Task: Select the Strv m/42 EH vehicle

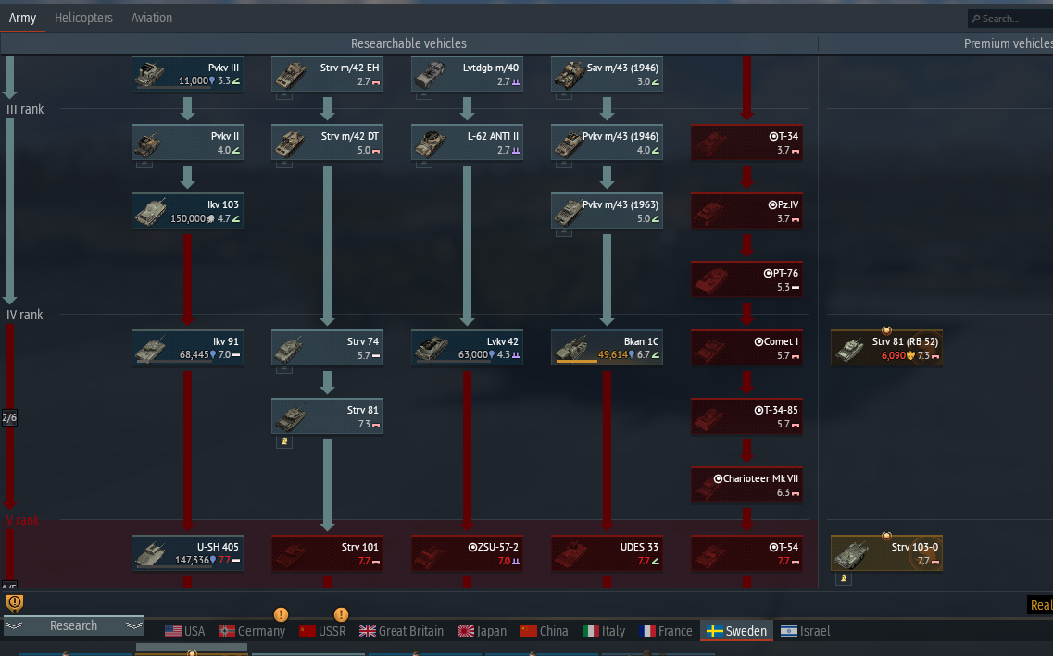Action: (327, 74)
